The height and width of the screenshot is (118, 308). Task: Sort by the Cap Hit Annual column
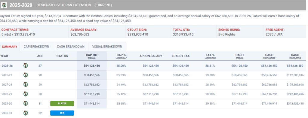click(92, 56)
